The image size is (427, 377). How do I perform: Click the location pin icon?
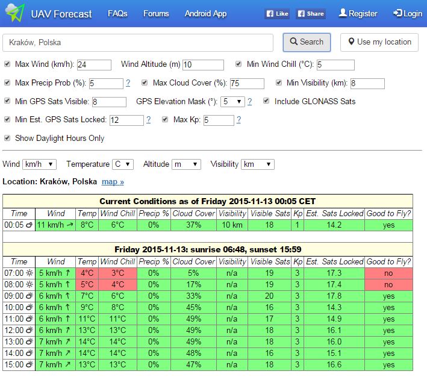pyautogui.click(x=351, y=42)
